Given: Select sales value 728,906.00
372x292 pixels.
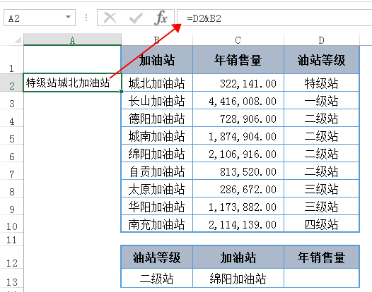Looking at the screenshot, I should (238, 118).
